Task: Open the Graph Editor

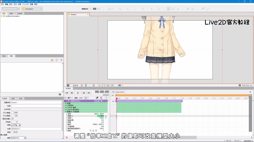Action: coord(119,92)
